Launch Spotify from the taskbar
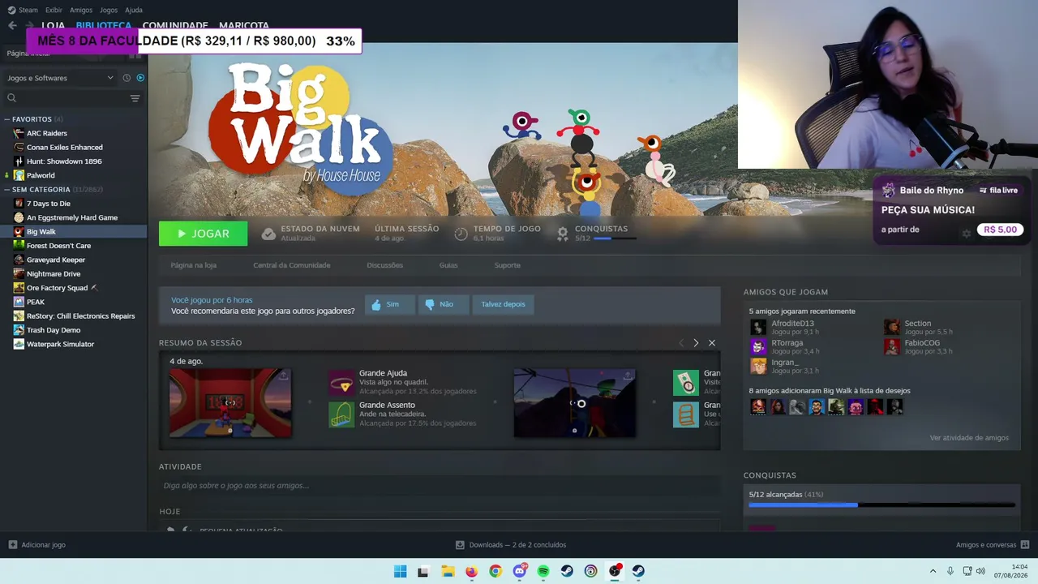Image resolution: width=1038 pixels, height=584 pixels. point(543,571)
